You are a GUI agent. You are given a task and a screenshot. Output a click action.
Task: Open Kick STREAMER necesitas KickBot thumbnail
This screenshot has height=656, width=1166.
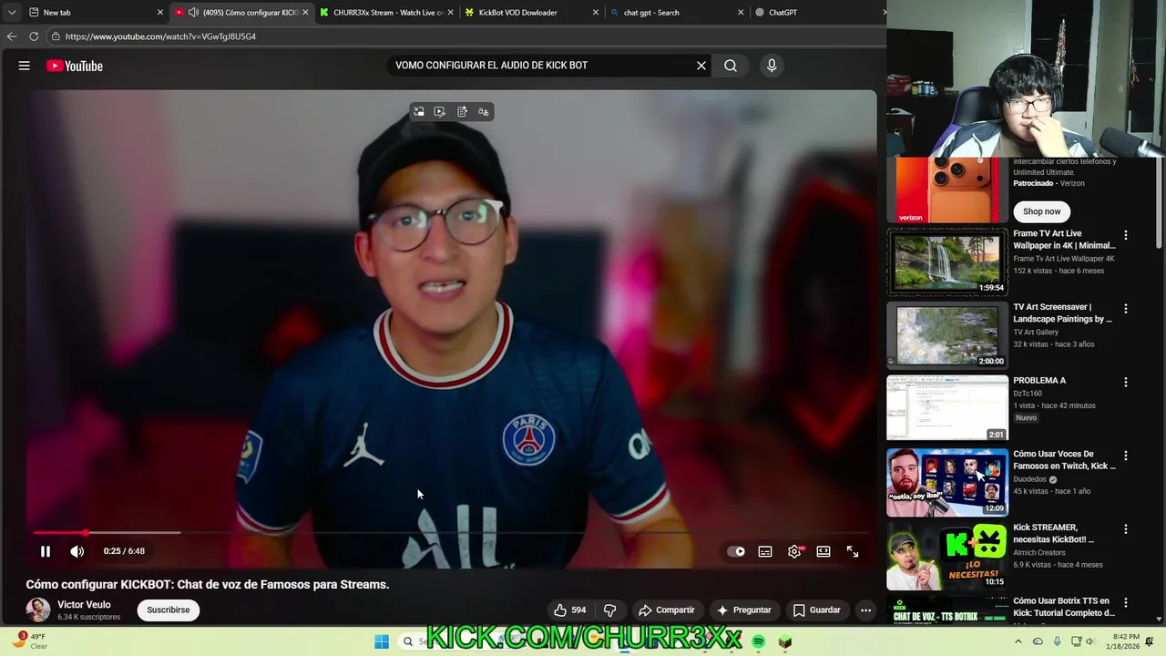point(947,555)
